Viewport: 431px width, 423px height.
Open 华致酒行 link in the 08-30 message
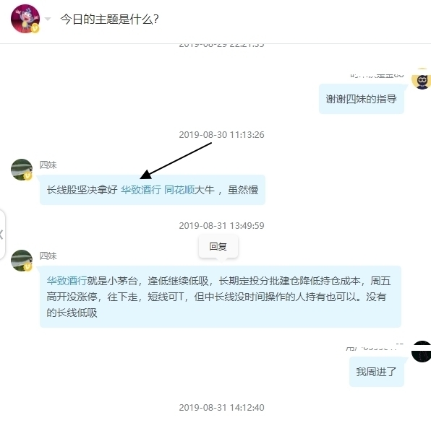(141, 190)
